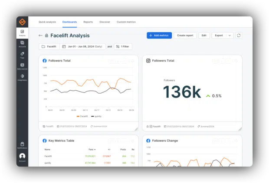The height and width of the screenshot is (183, 269).
Task: Go back using the left arrow
Action: (41, 36)
